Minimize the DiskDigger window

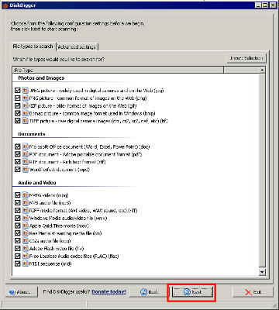click(x=258, y=5)
